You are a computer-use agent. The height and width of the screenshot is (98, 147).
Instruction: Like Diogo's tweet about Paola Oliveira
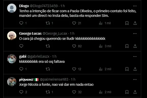pos(74,23)
